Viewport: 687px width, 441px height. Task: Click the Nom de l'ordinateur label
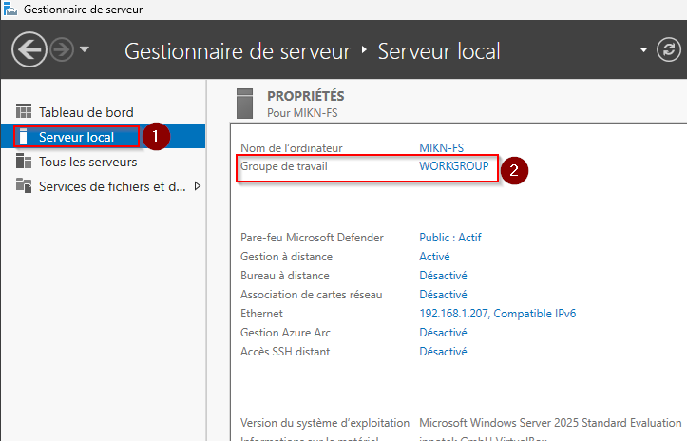(292, 148)
